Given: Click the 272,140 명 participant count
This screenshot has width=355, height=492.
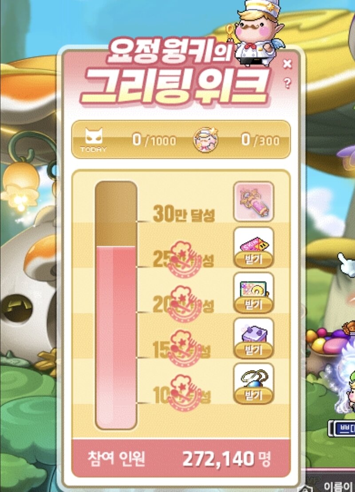Looking at the screenshot, I should 226,459.
